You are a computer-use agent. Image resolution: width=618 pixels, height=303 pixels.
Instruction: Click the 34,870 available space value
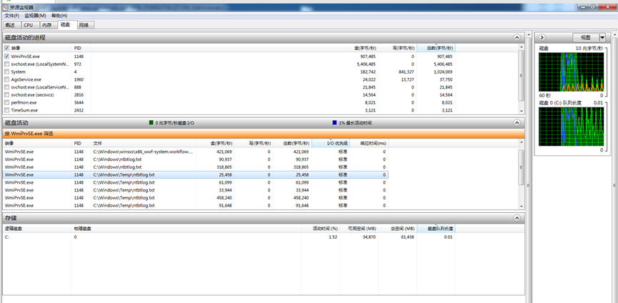pos(369,237)
